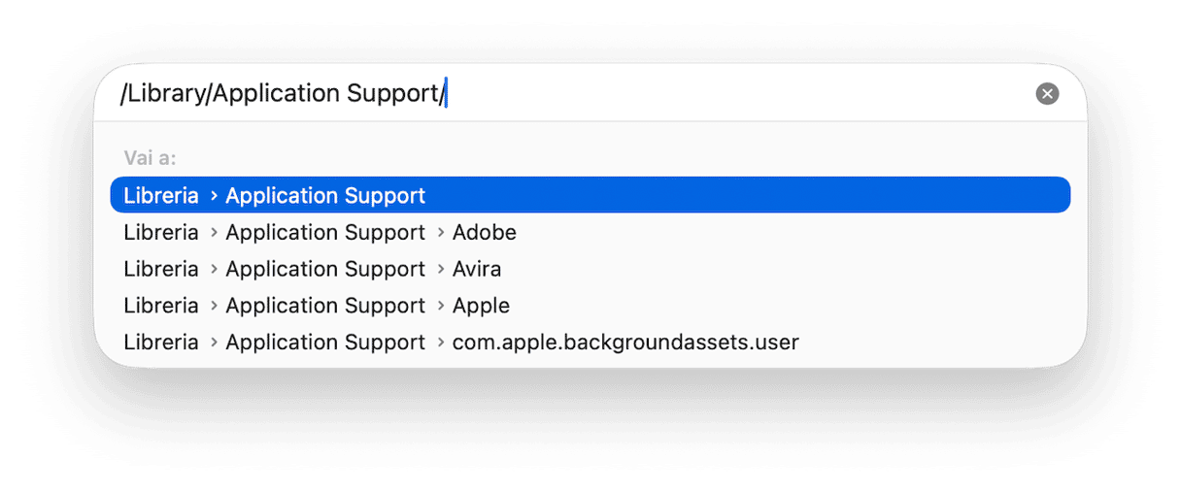Click Application Support in the com.apple.backgroundassets.user row
1181x491 pixels.
[325, 344]
